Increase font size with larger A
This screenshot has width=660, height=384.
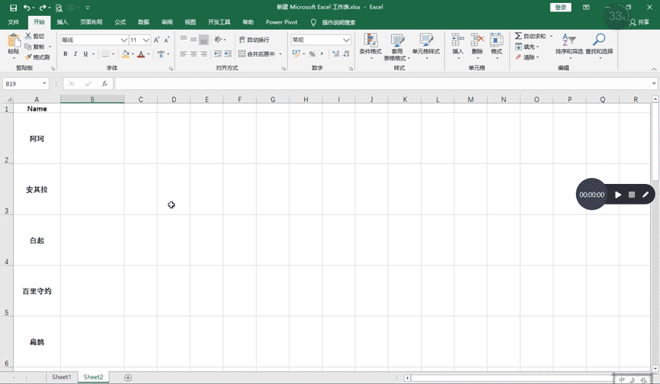pos(156,40)
